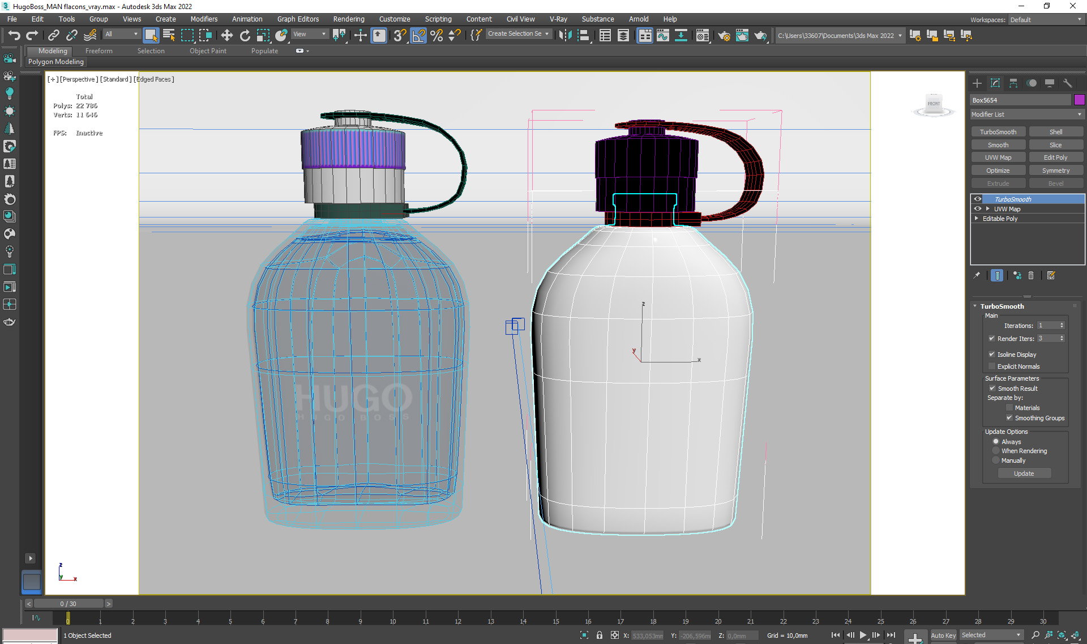Viewport: 1087px width, 644px height.
Task: Choose the Select and Scale tool
Action: tap(263, 36)
